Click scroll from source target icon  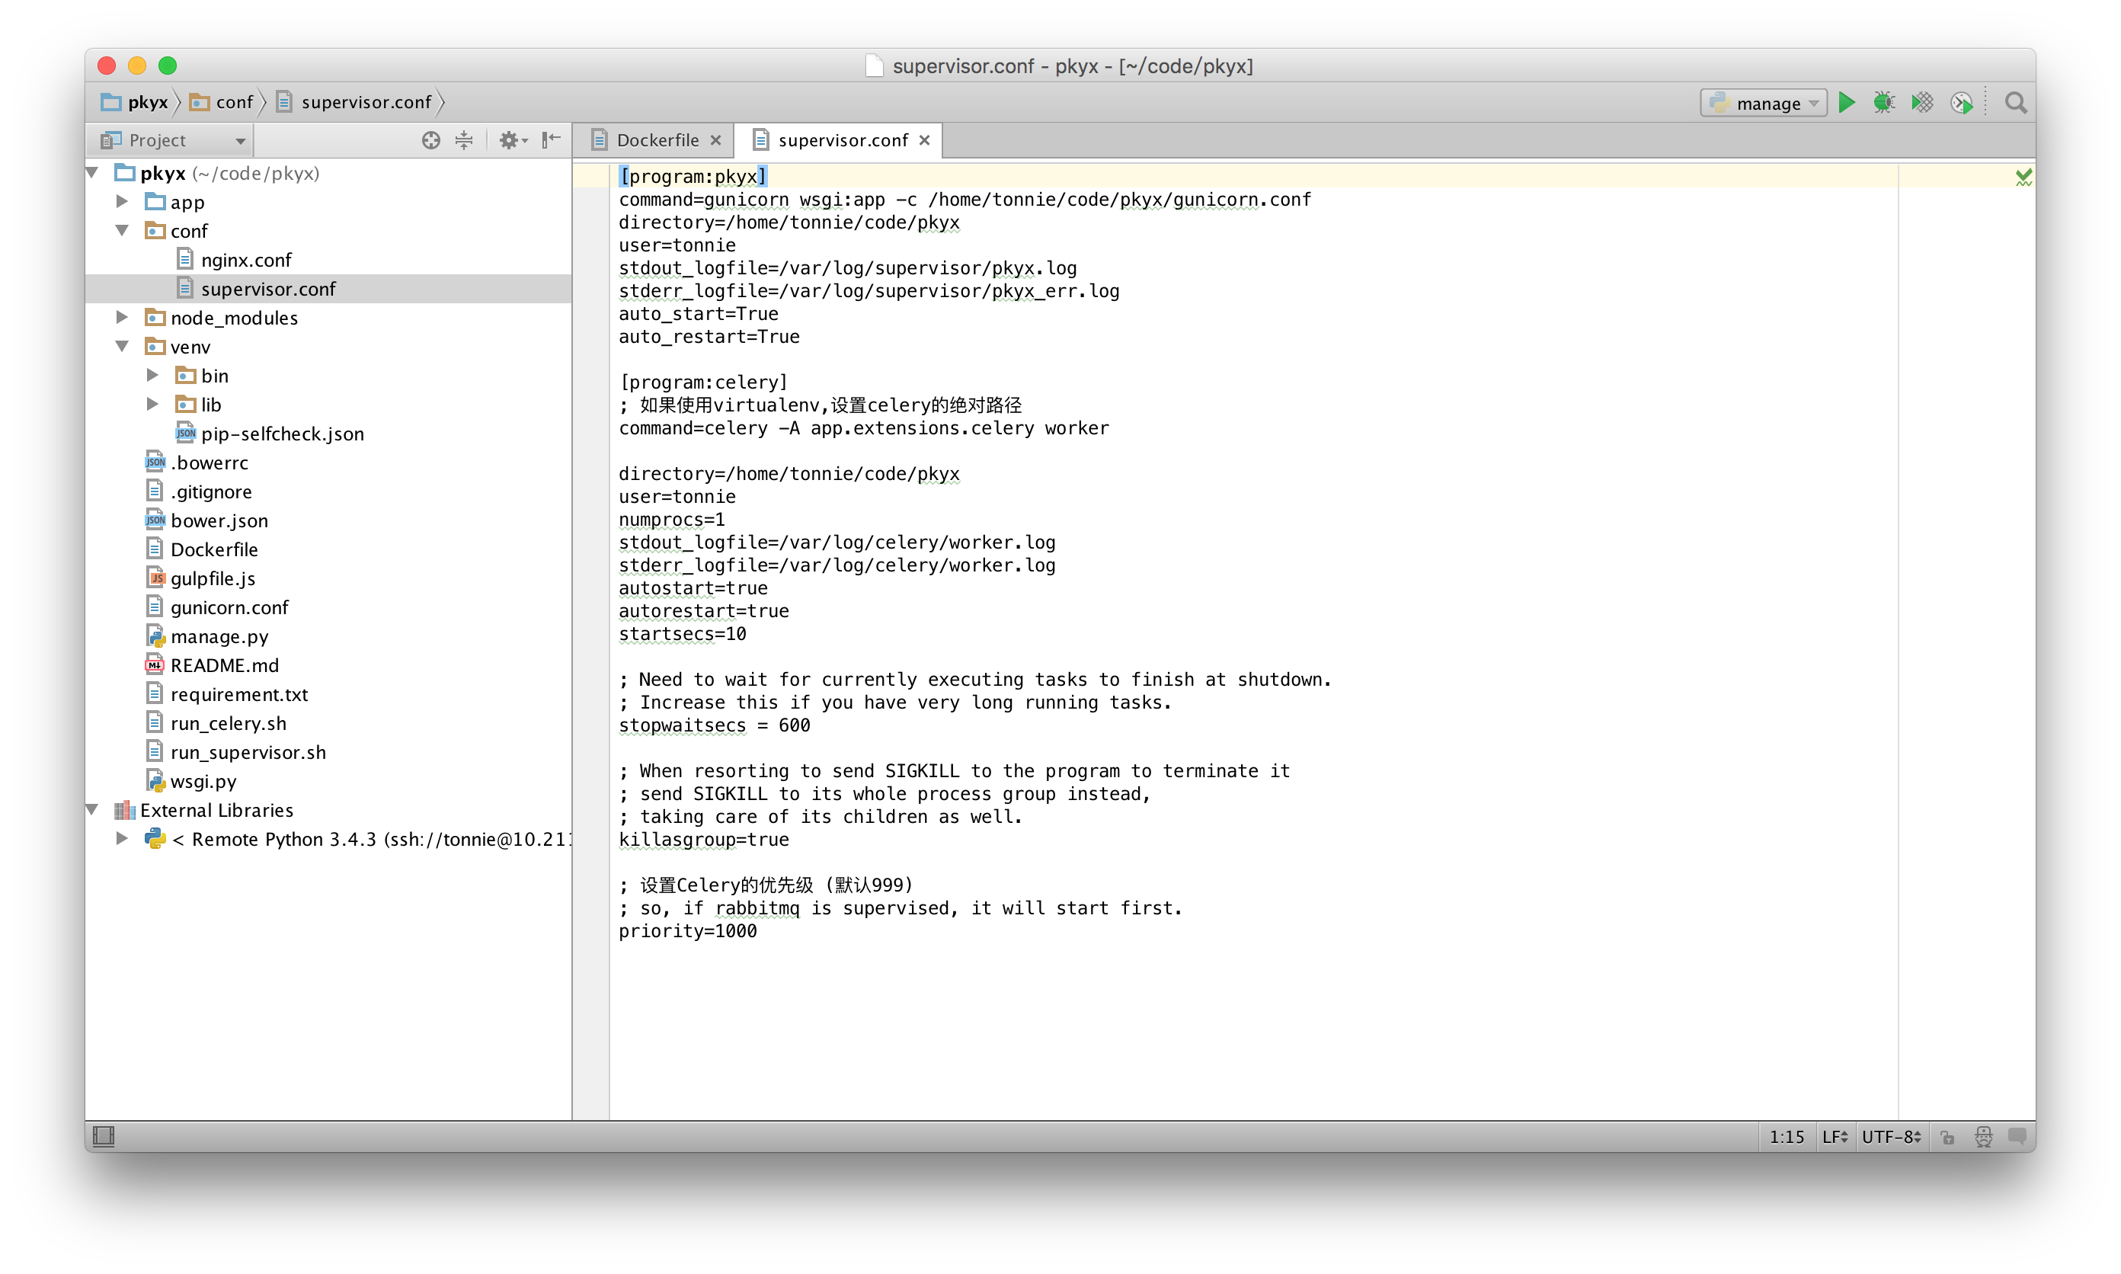pos(431,140)
